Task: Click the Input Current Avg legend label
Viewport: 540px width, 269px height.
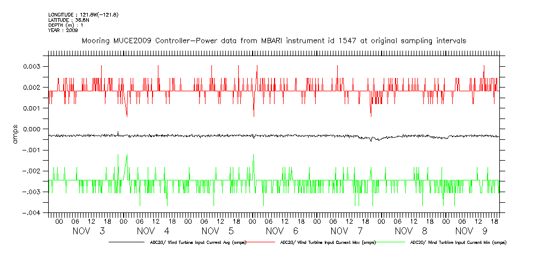Action: (x=198, y=242)
